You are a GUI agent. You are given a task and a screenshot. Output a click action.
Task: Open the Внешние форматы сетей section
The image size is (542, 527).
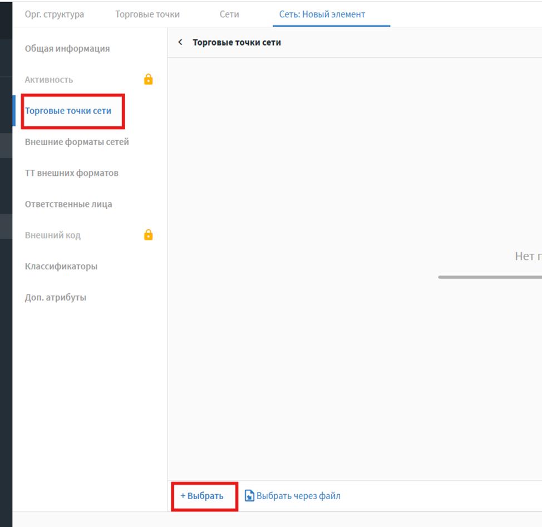[x=77, y=142]
